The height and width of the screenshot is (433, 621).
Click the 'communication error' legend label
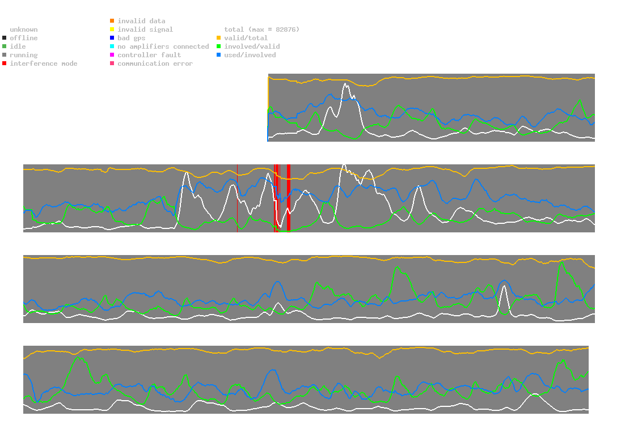click(155, 63)
